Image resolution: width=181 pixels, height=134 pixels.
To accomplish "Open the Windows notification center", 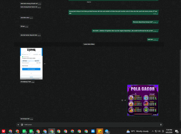I will (177, 131).
